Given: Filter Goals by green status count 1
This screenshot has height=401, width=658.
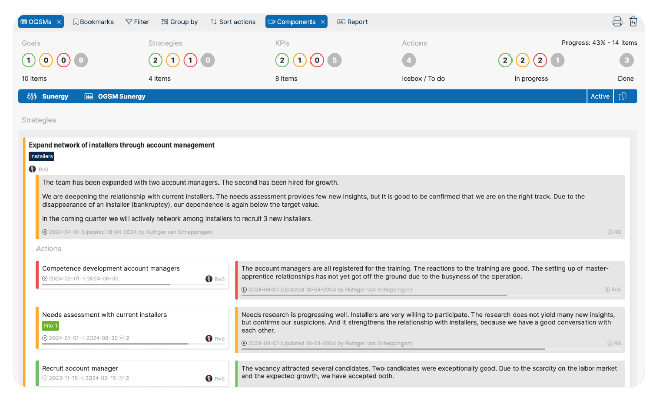Looking at the screenshot, I should [29, 61].
